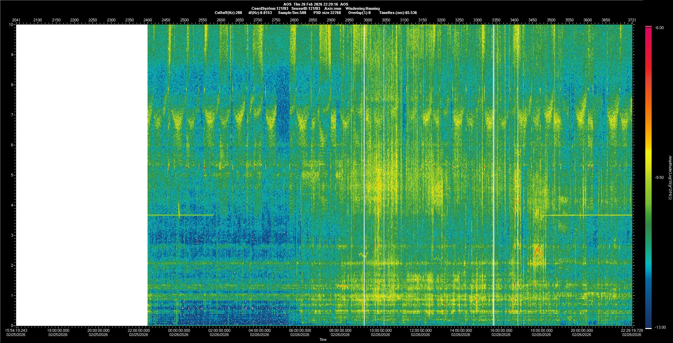The image size is (673, 343).
Task: Click the start timestamp '15:54:19.243'
Action: click(x=16, y=330)
